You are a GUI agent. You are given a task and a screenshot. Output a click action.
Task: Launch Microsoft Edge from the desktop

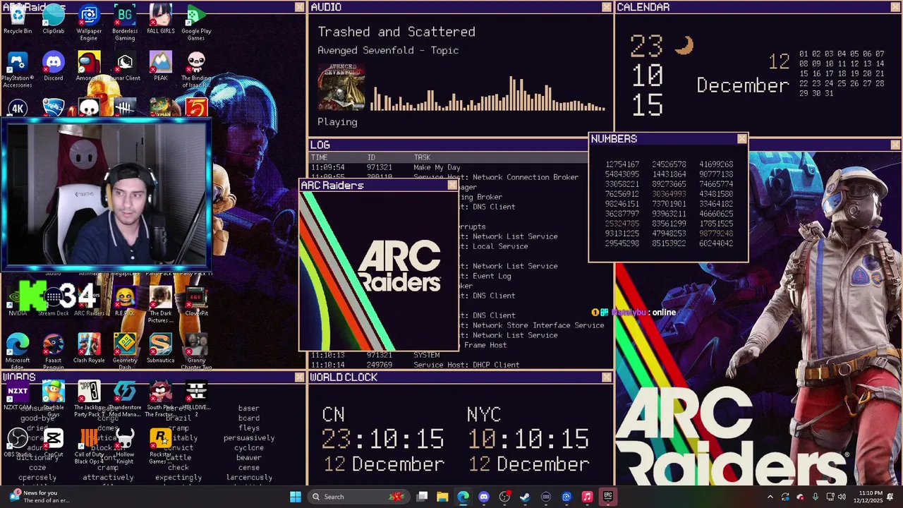tap(18, 351)
